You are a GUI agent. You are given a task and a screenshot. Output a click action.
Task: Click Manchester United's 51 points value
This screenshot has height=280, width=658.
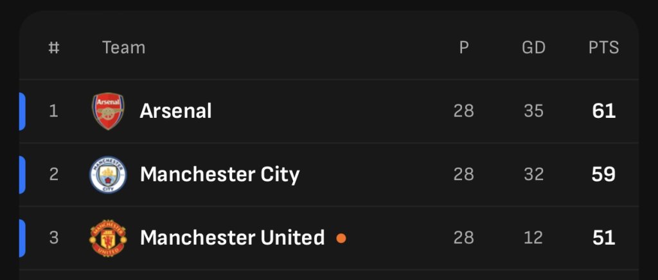tap(603, 238)
